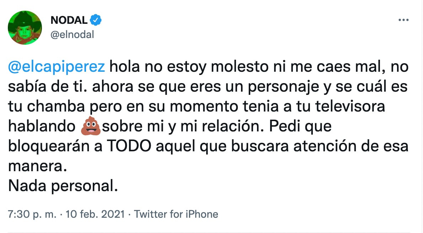Click the word 'hablando' before the emoji
The height and width of the screenshot is (233, 423).
[x=41, y=127]
